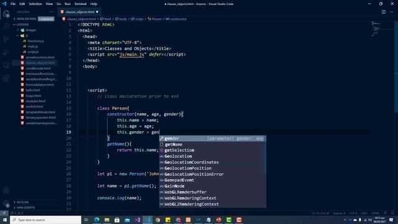The image size is (398, 224).
Task: Open the Help menu
Action: click(94, 4)
